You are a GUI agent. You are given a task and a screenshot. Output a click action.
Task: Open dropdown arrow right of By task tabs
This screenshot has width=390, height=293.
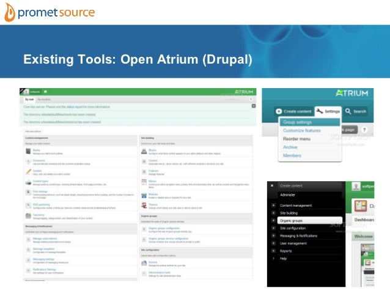pyautogui.click(x=251, y=99)
